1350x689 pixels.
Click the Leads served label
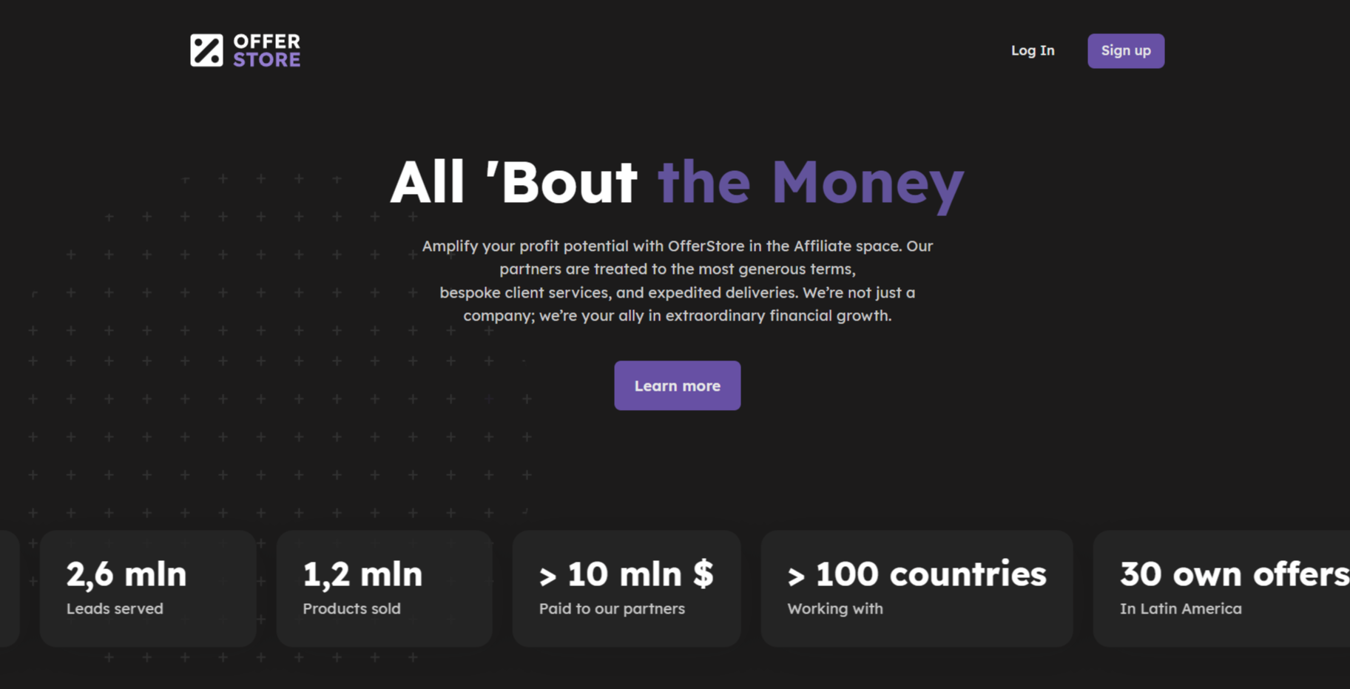(115, 608)
